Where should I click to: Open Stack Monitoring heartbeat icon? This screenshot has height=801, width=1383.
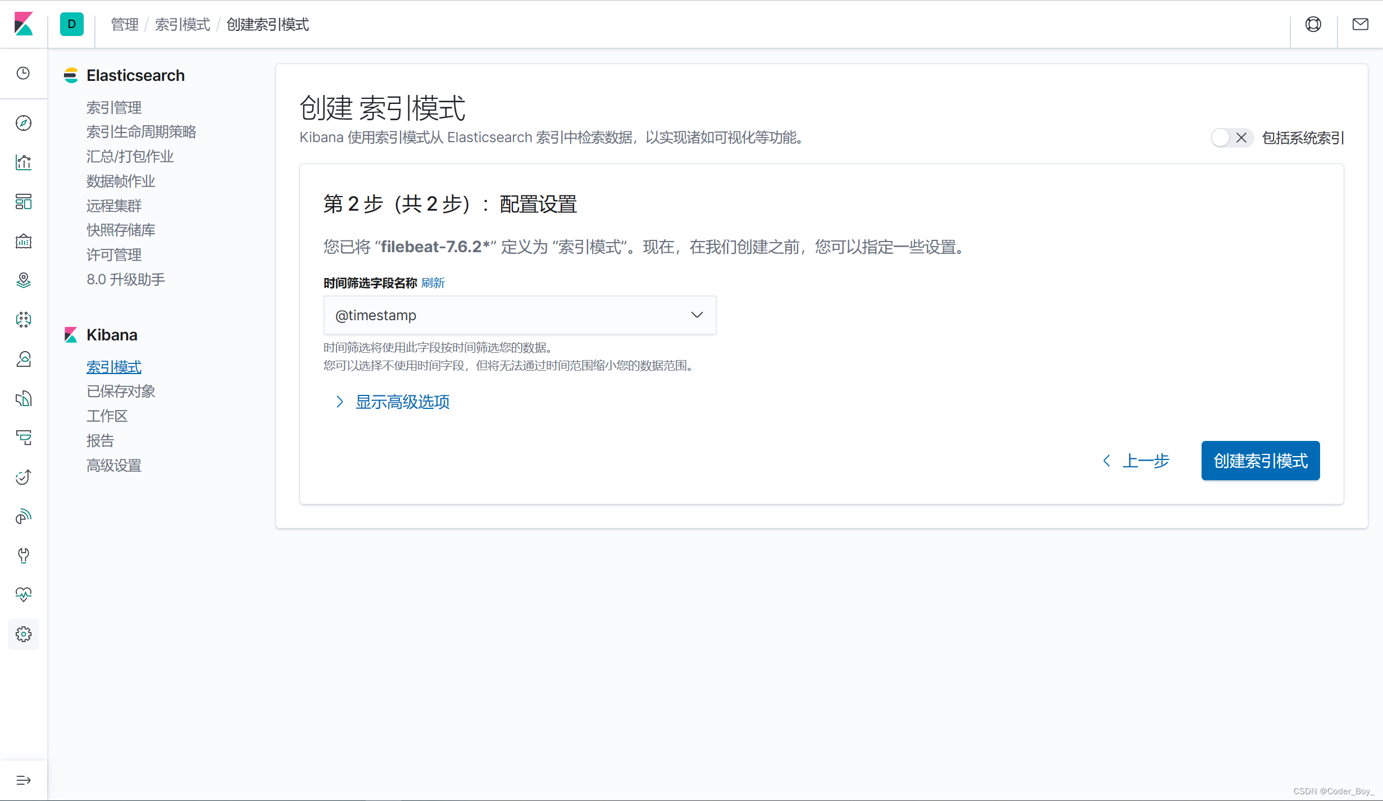(x=24, y=594)
